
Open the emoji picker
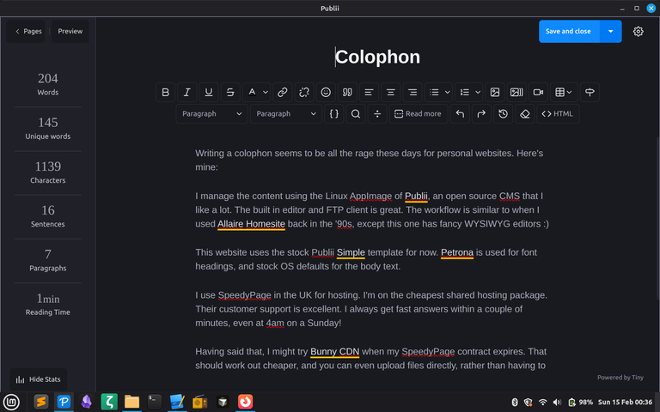326,92
